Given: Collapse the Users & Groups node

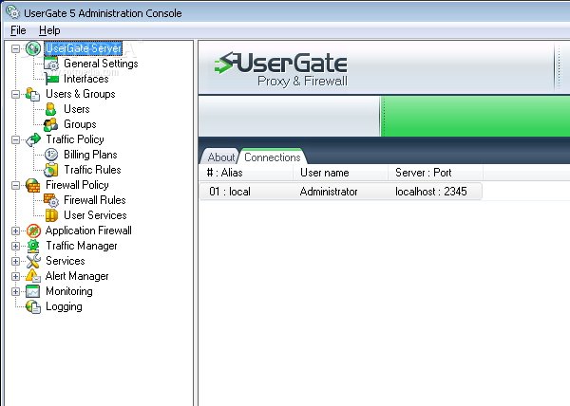Looking at the screenshot, I should pyautogui.click(x=15, y=94).
